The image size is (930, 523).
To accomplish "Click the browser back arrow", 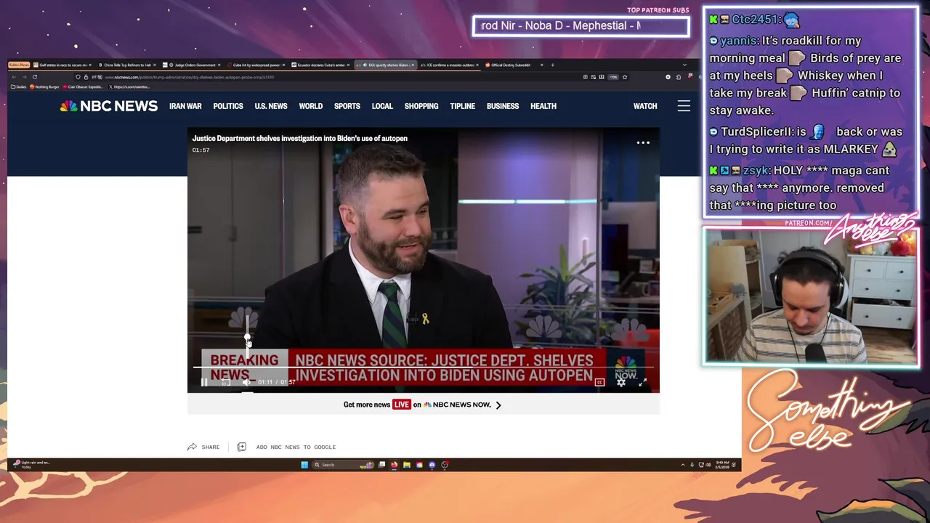I will (x=15, y=77).
